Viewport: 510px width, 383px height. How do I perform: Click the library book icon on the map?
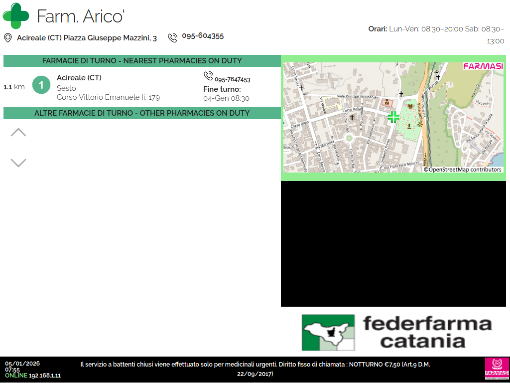(x=410, y=106)
